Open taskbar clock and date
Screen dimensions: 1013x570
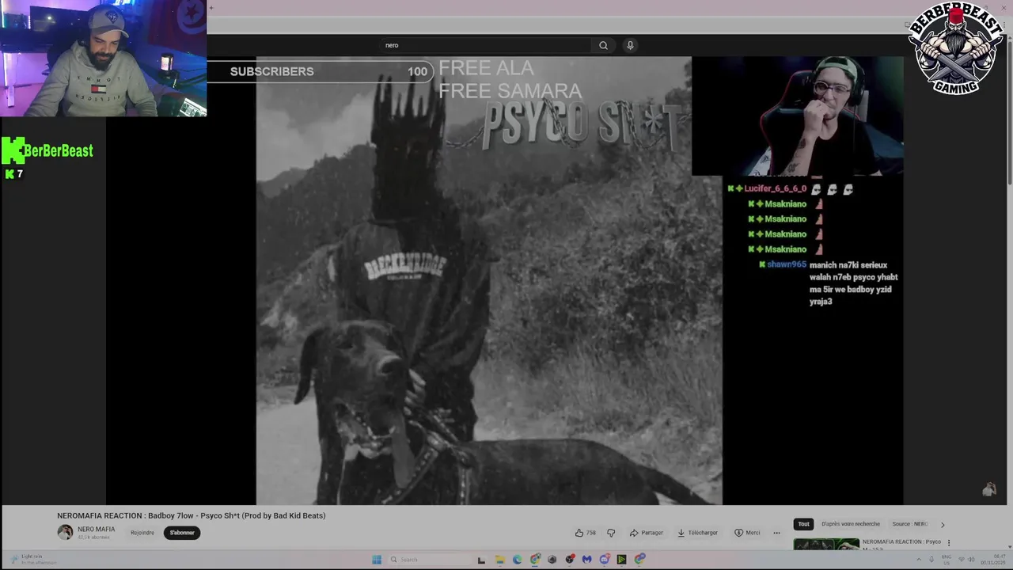coord(992,560)
